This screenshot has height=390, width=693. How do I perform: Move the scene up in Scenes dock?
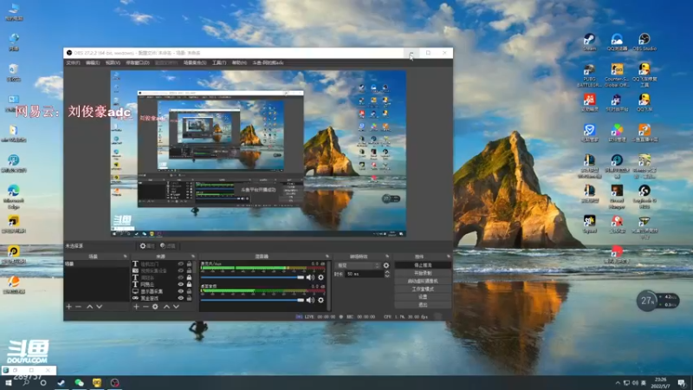90,307
